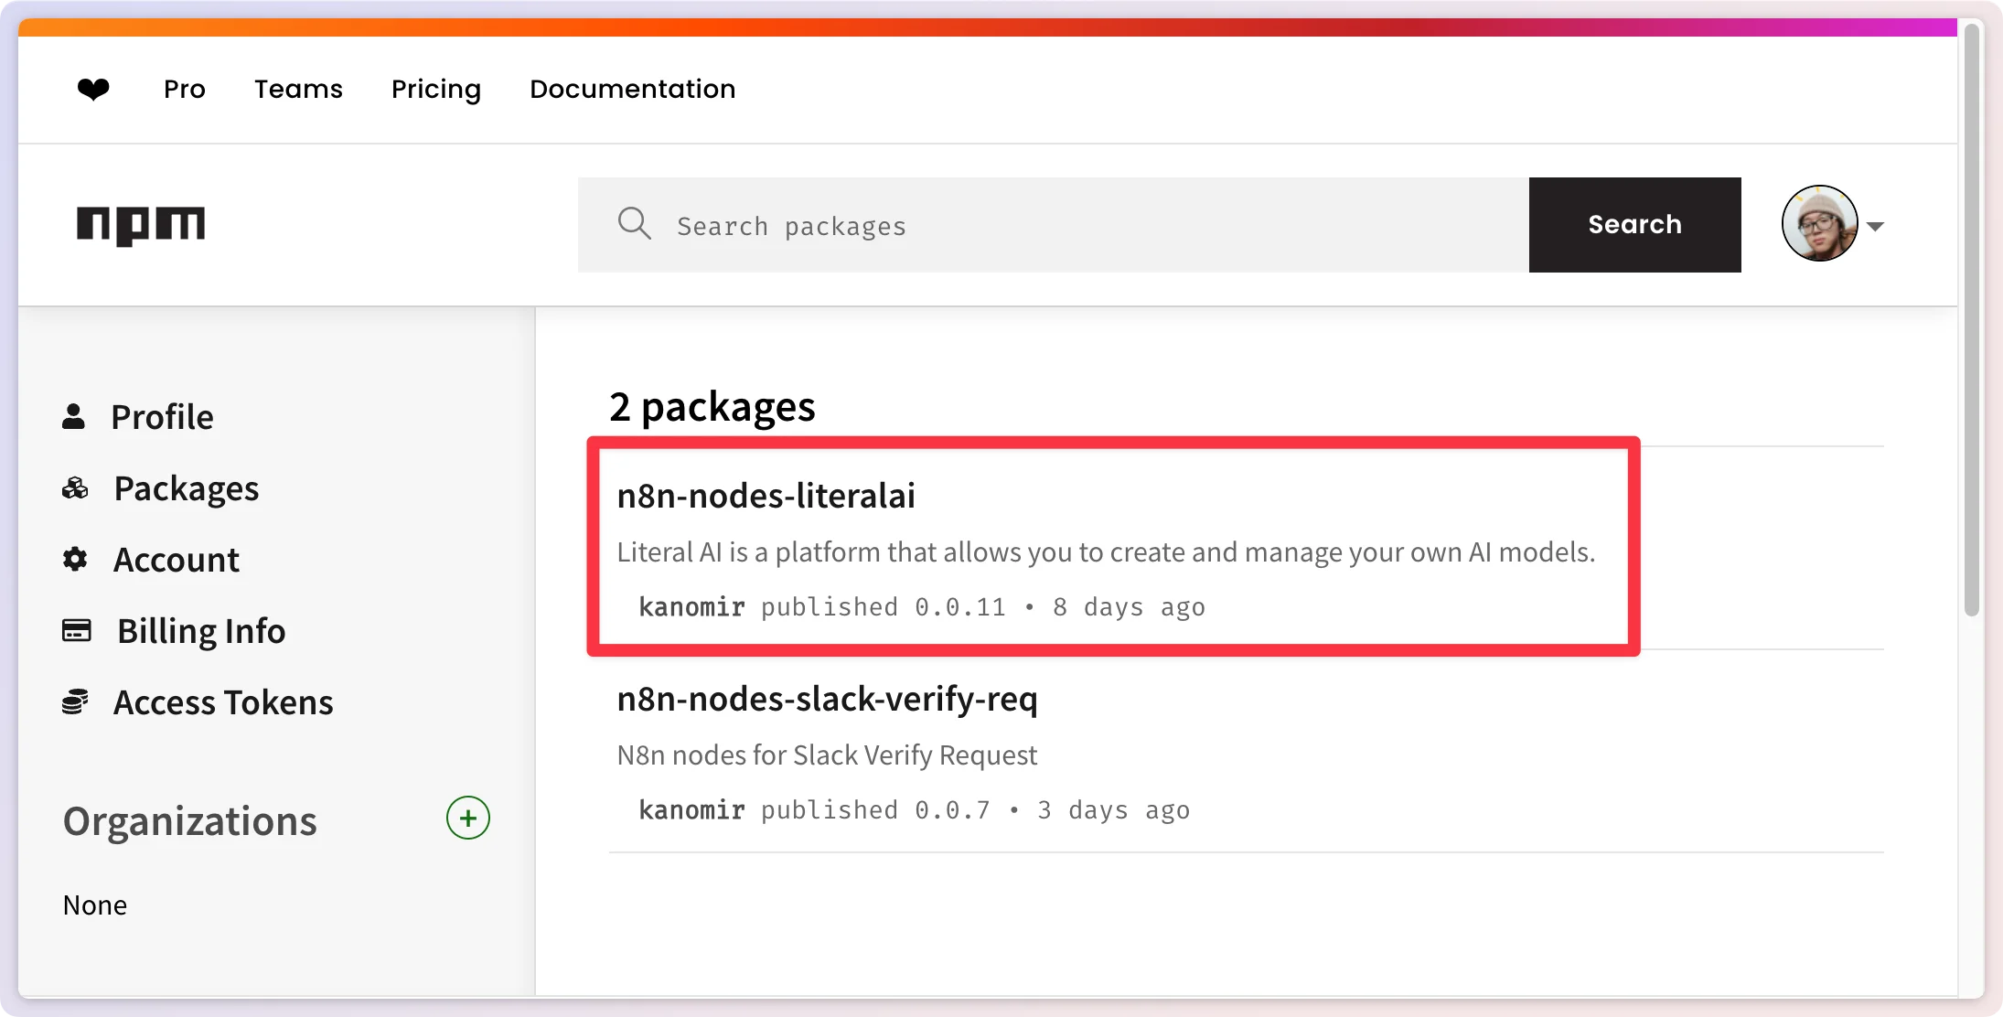This screenshot has width=2003, height=1017.
Task: Open Account via the gear icon
Action: click(x=74, y=559)
